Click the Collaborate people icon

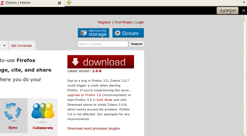43,111
